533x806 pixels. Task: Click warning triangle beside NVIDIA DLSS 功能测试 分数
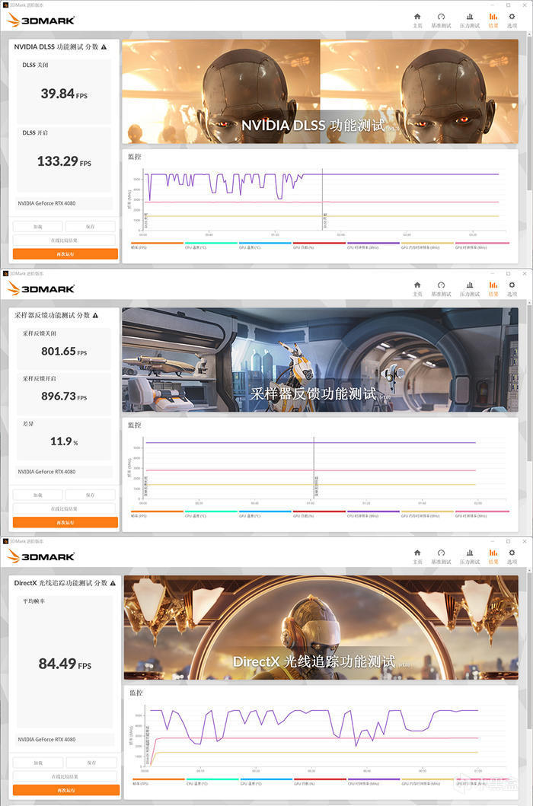pos(104,46)
